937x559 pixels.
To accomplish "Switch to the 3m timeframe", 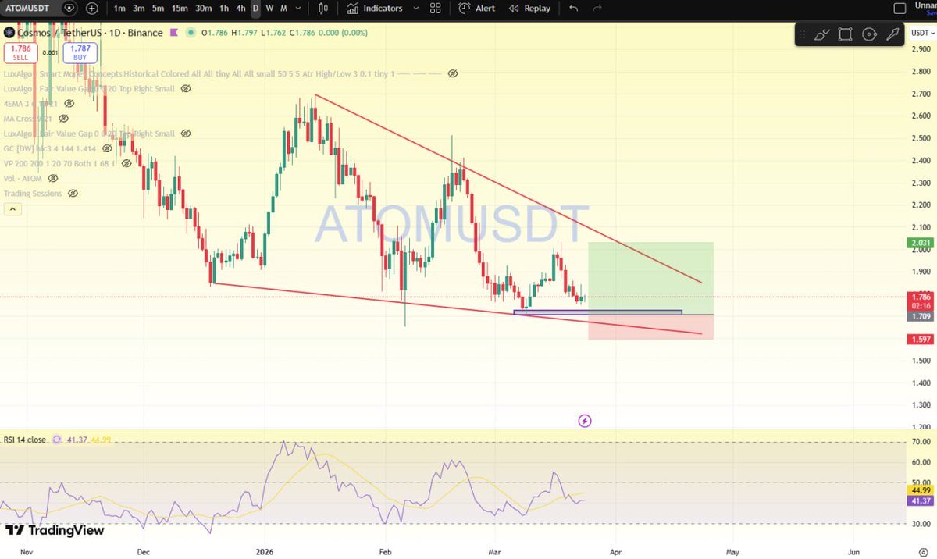I will coord(139,9).
